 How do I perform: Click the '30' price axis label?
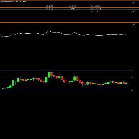tap(133, 11)
